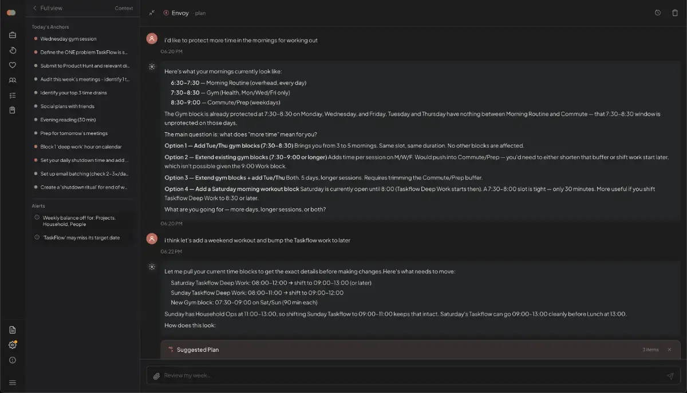Select the Wednesday gym session anchor
Image resolution: width=687 pixels, height=393 pixels.
[x=68, y=39]
